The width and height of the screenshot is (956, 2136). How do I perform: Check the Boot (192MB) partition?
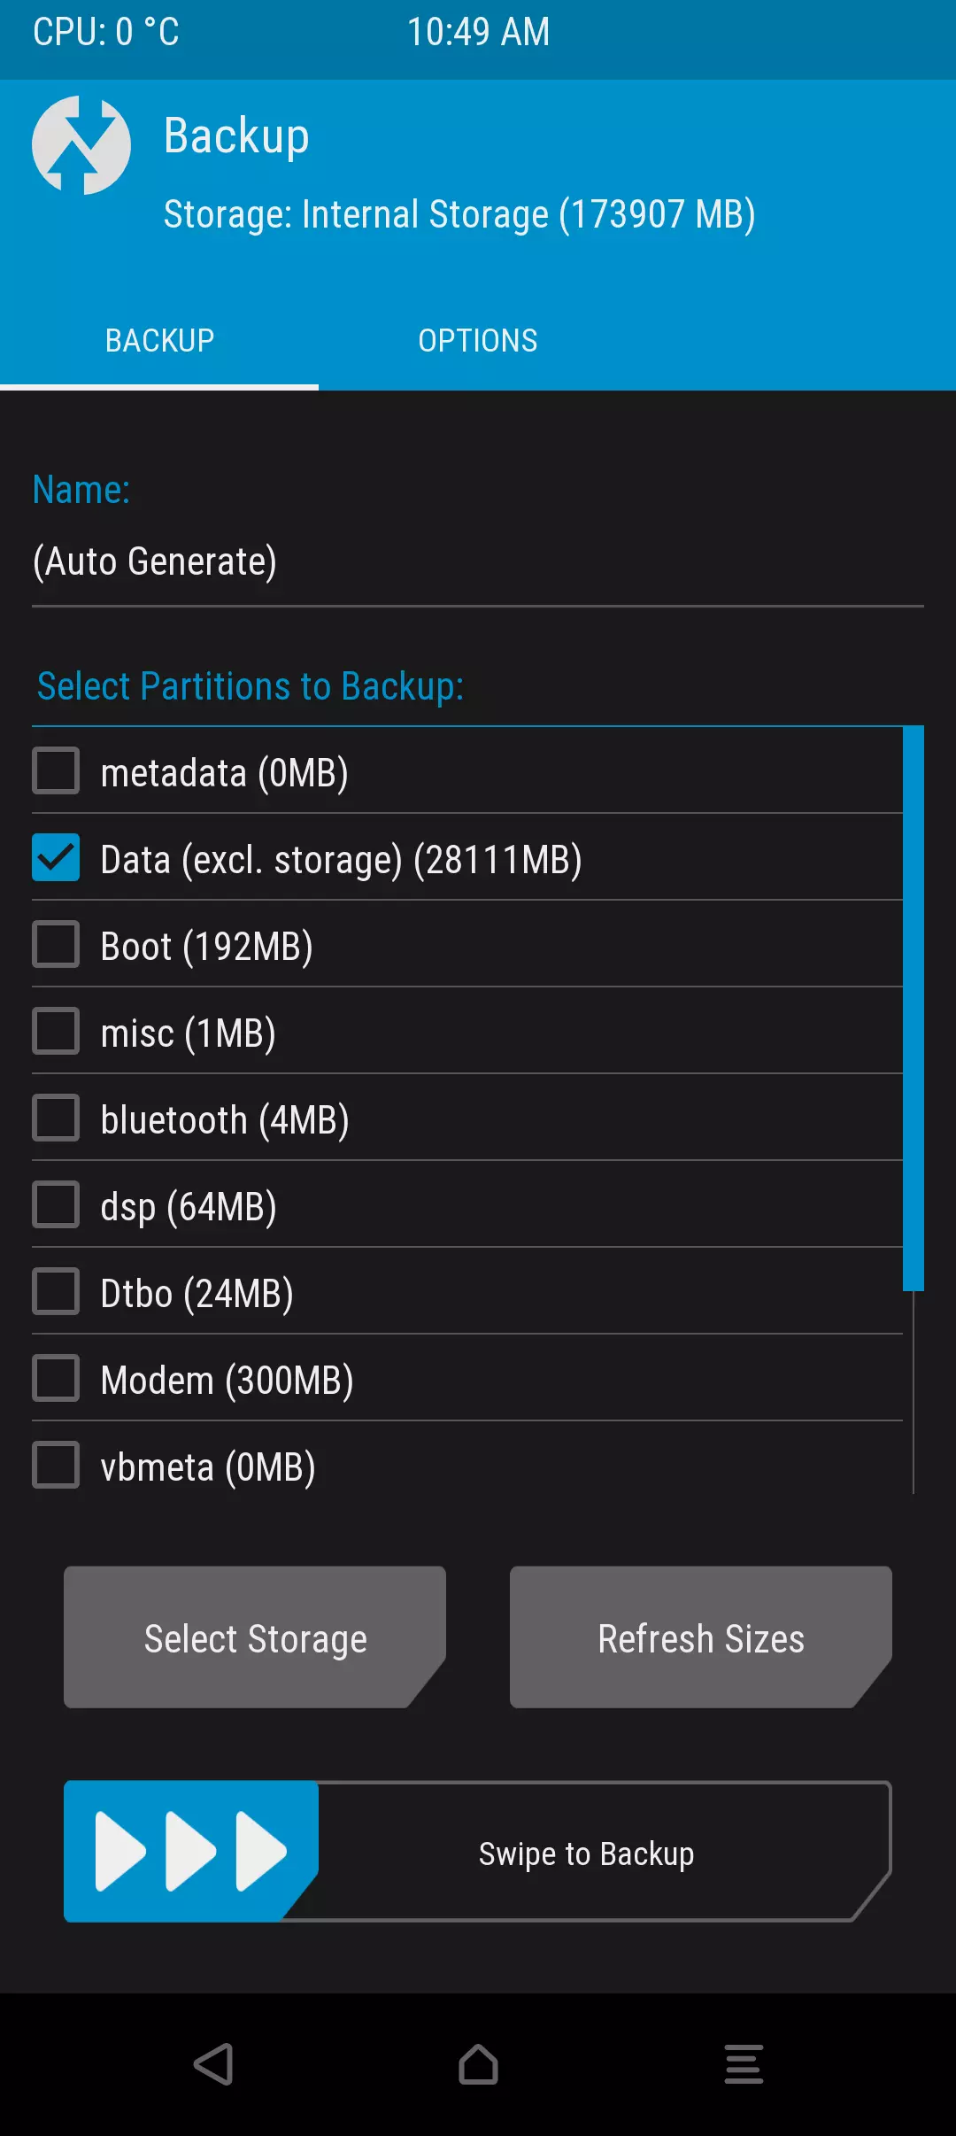point(56,945)
